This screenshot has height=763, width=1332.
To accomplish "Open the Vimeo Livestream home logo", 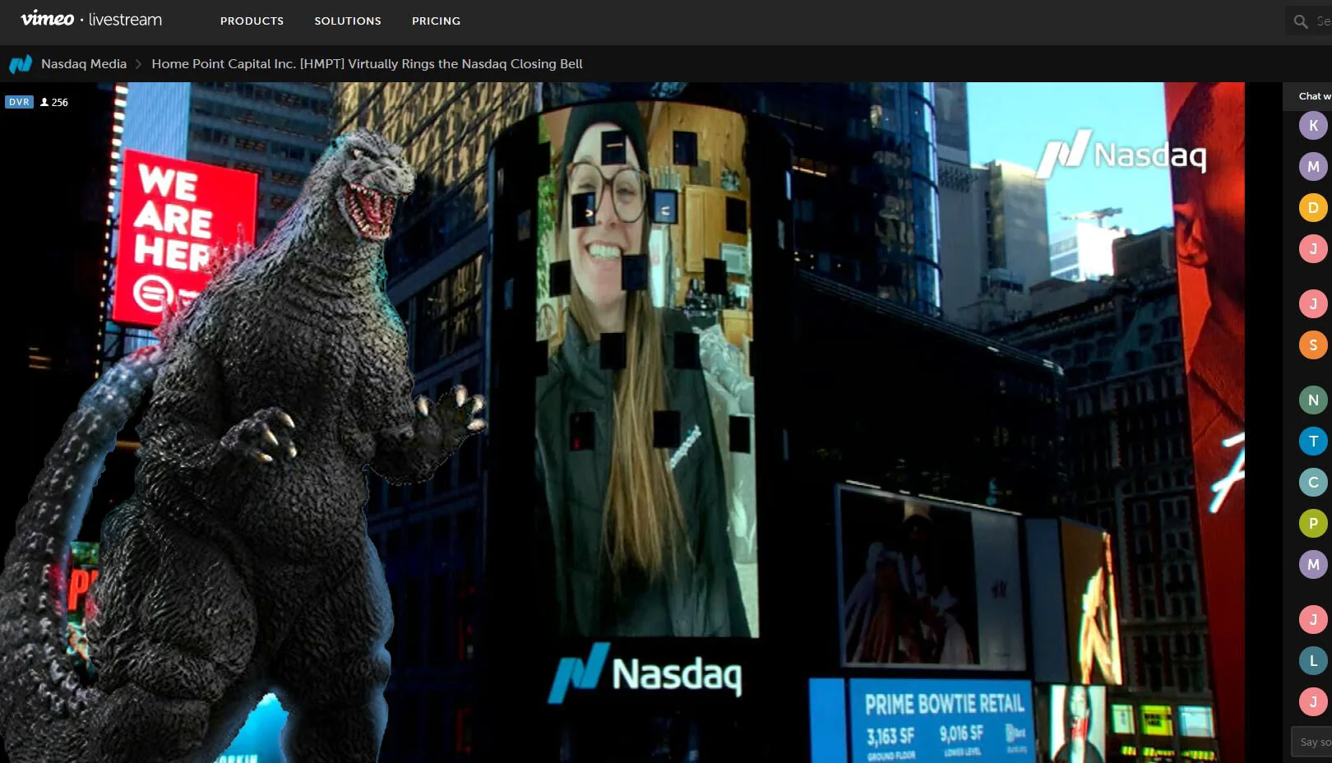I will pyautogui.click(x=91, y=19).
